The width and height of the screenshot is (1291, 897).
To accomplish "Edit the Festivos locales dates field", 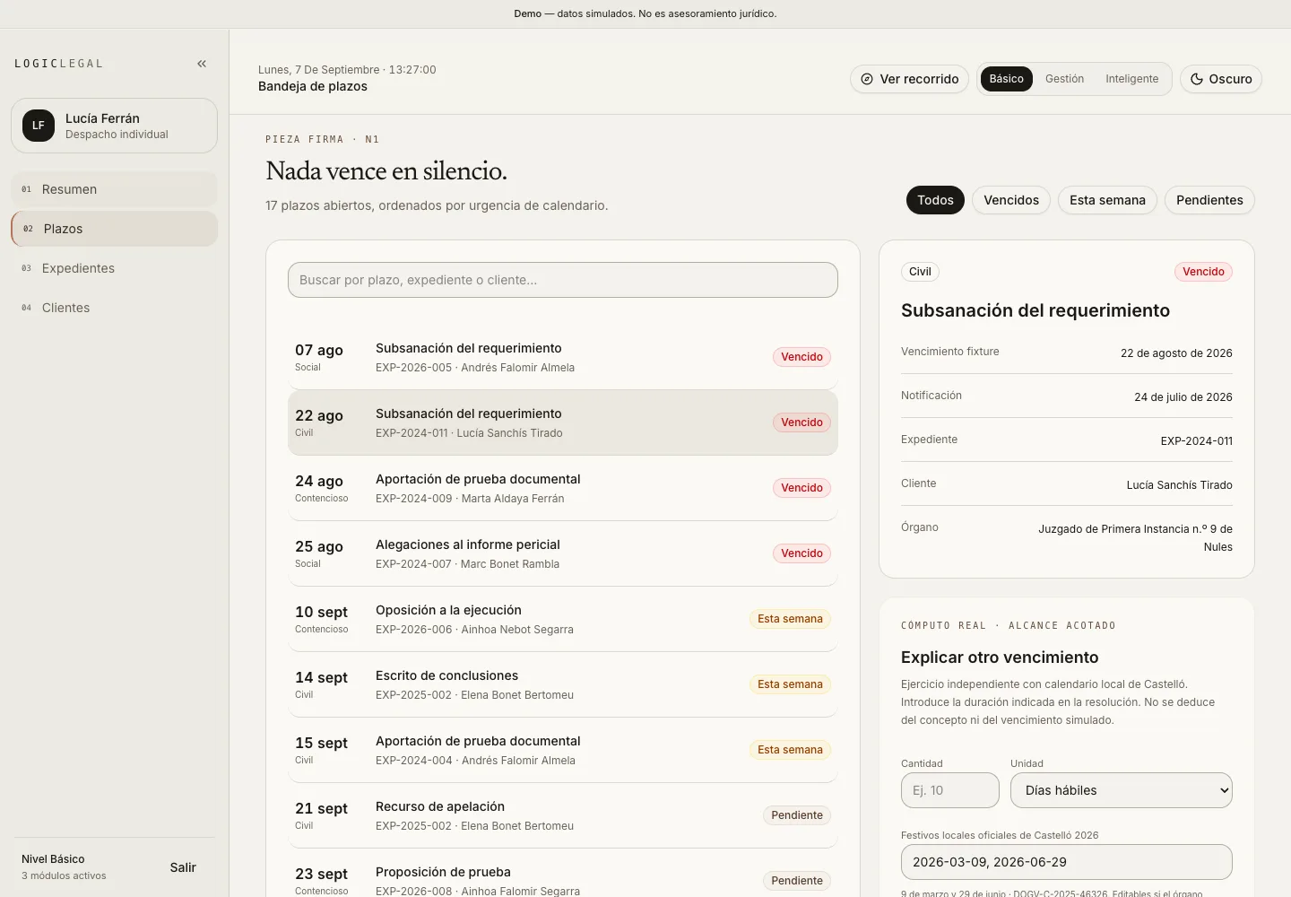I will 1067,862.
